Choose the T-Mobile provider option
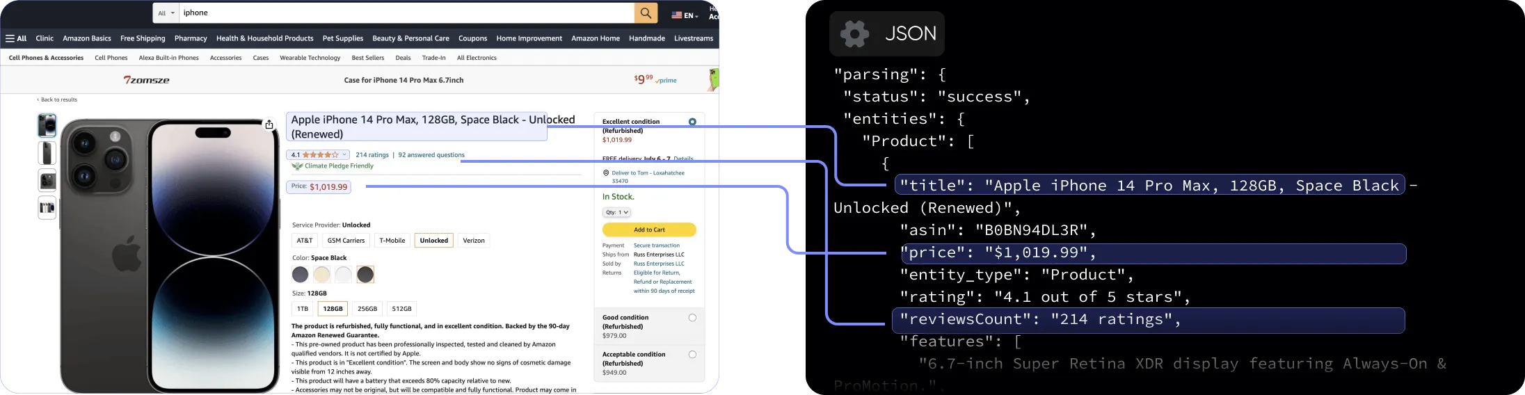1525x395 pixels. coord(392,241)
